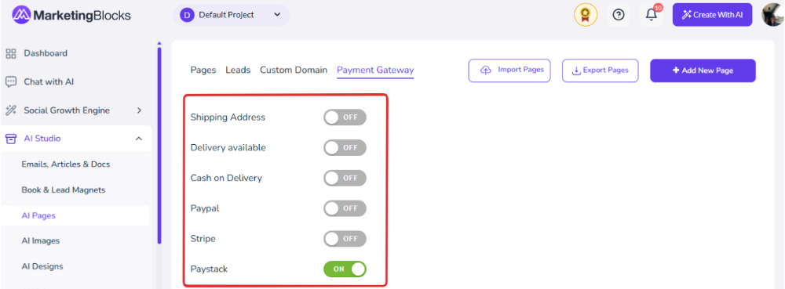Open the Default Project dropdown
Viewport: 785px width, 289px height.
(232, 15)
